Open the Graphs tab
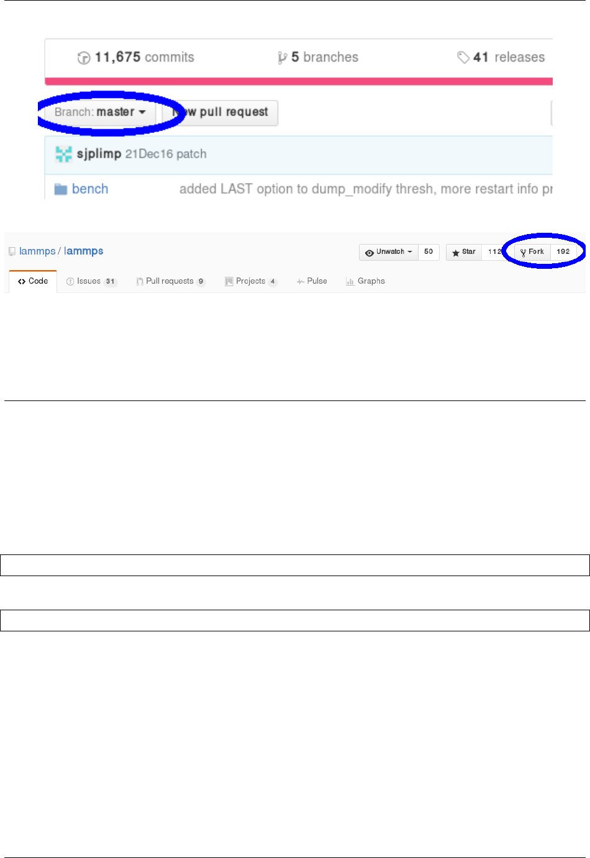Viewport: 590px width, 858px height. 365,281
